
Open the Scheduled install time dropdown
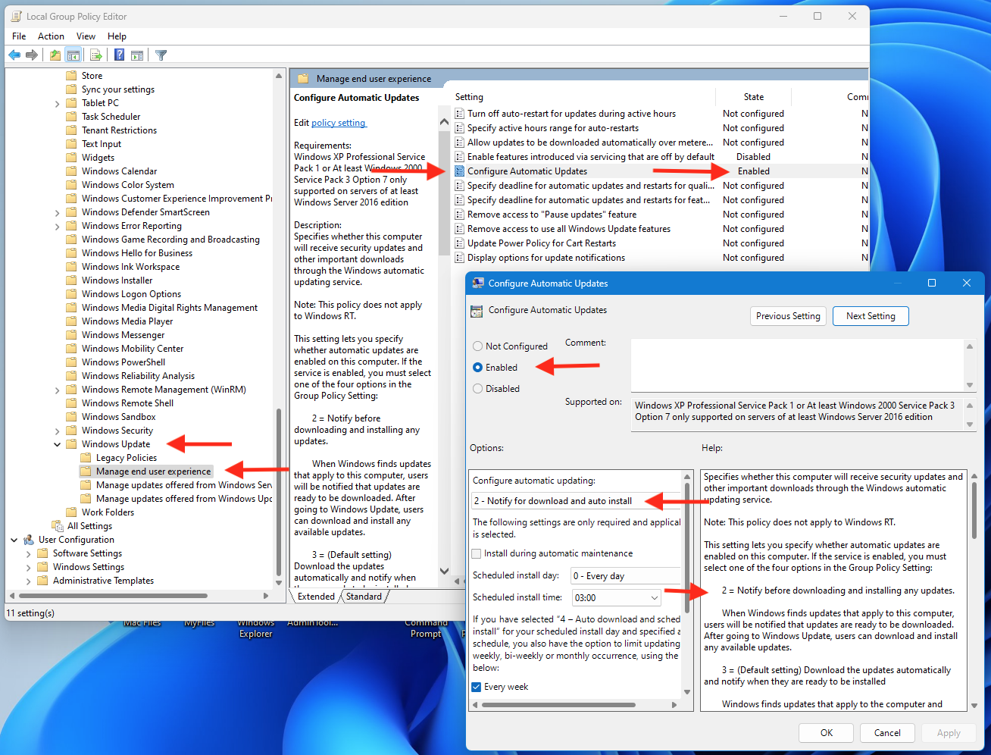654,598
